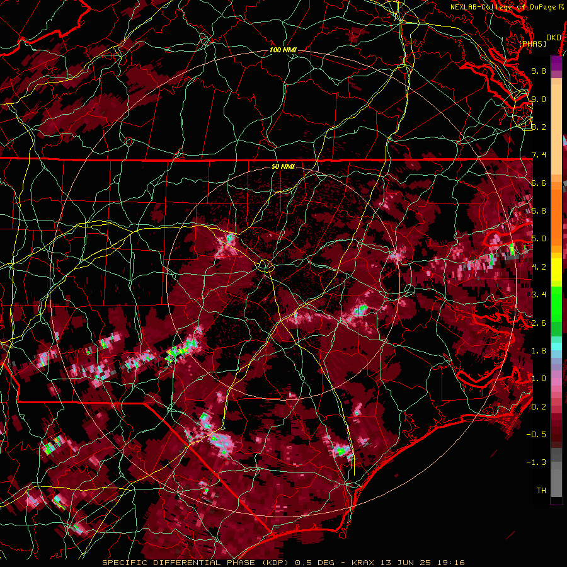The image size is (567, 567).
Task: Select the gray band beside the TH label
Action: coord(556,479)
